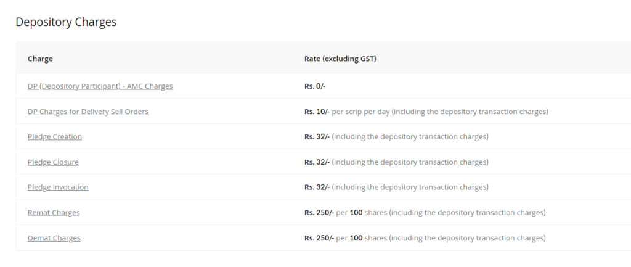Click the Rs. 32/- rate for Pledge Creation

point(317,137)
